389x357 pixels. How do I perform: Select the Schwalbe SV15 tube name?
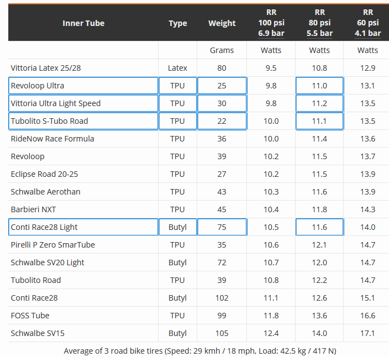pos(38,333)
